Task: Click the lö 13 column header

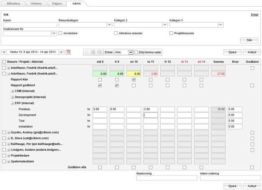Action: [x=185, y=62]
